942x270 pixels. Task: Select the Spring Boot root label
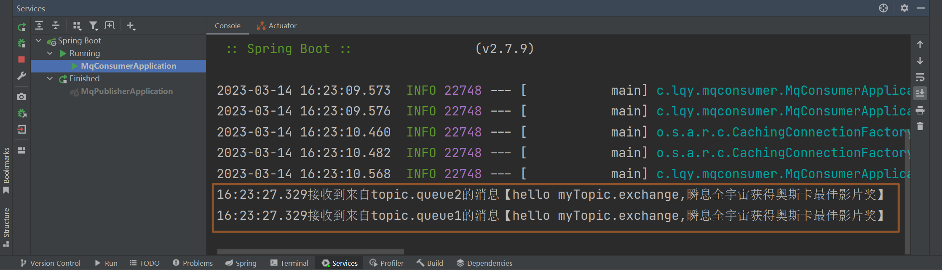(x=80, y=40)
